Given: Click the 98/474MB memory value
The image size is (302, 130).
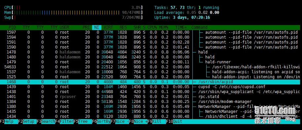Looking at the screenshot, I should (132, 13).
